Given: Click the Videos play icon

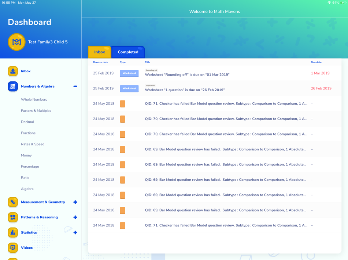Looking at the screenshot, I should (13, 248).
